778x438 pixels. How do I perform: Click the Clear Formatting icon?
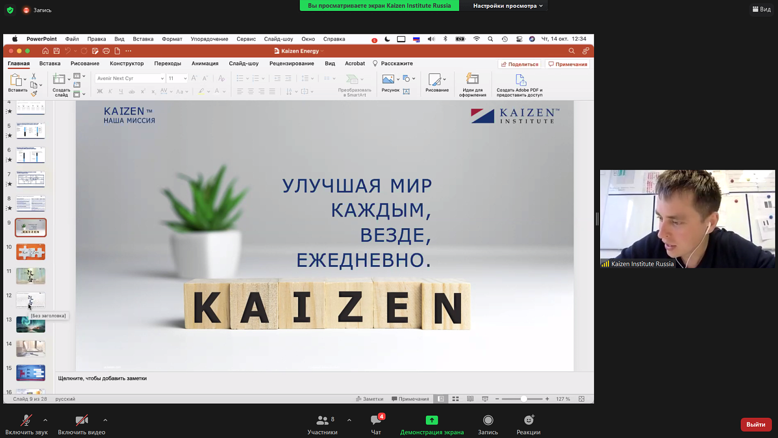[221, 78]
